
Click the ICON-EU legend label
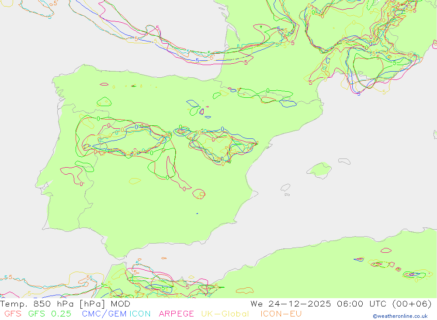(281, 314)
